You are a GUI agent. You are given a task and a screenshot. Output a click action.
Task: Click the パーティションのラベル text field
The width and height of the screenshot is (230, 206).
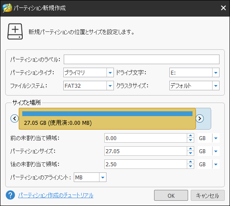[x=141, y=59]
